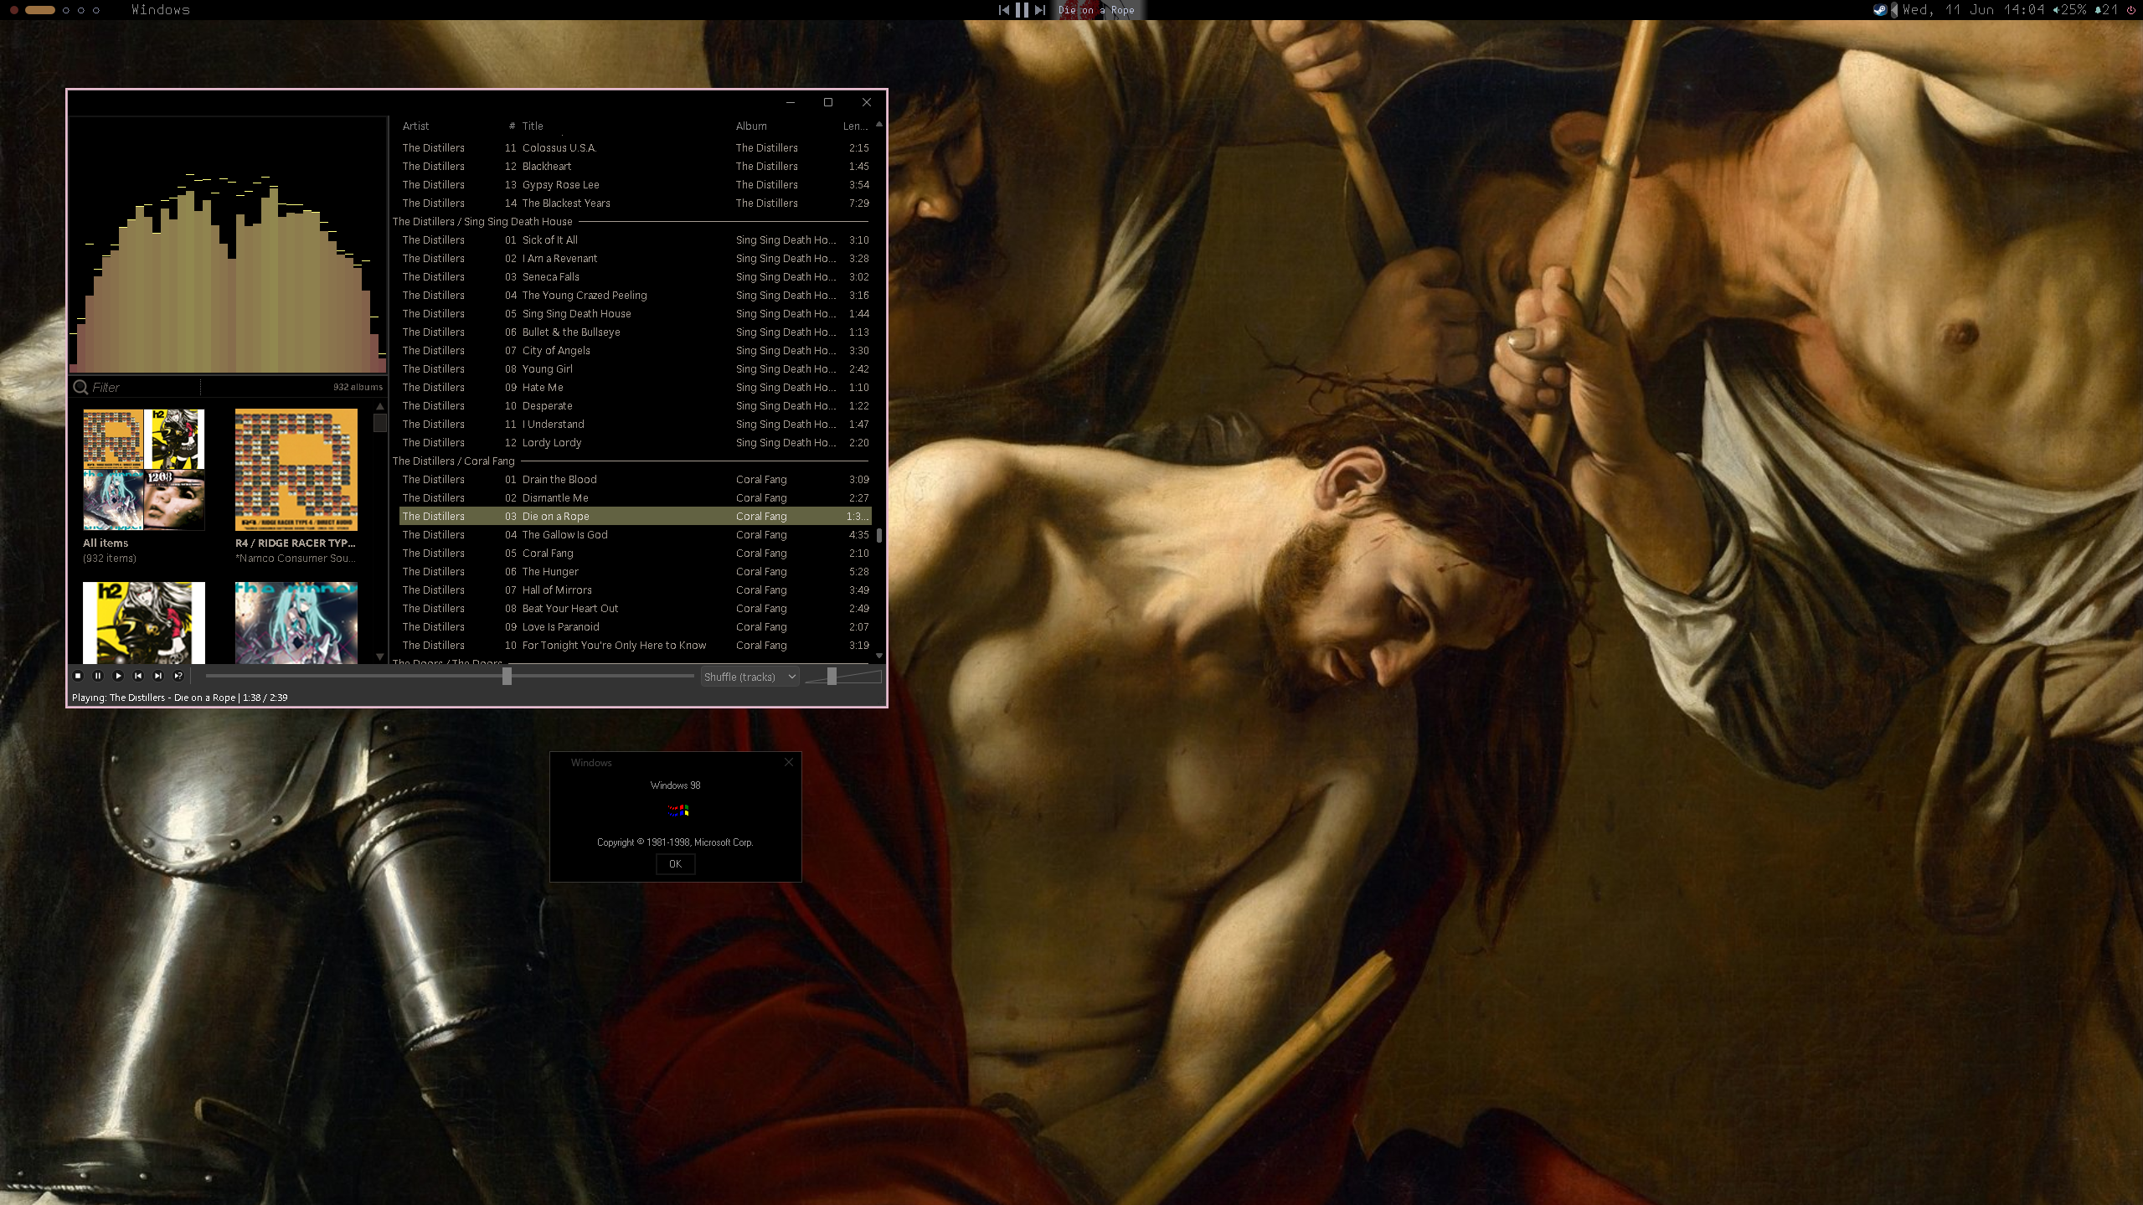Select the track Seneca Falls

[635, 277]
